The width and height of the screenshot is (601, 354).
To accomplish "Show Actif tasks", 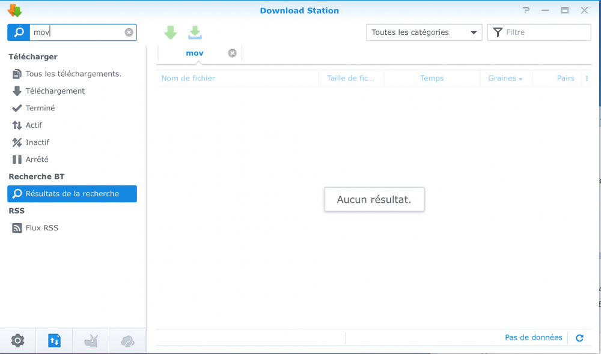I will pyautogui.click(x=72, y=125).
